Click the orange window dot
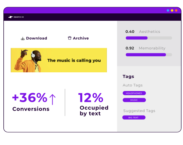The width and height of the screenshot is (183, 145). pos(176,10)
